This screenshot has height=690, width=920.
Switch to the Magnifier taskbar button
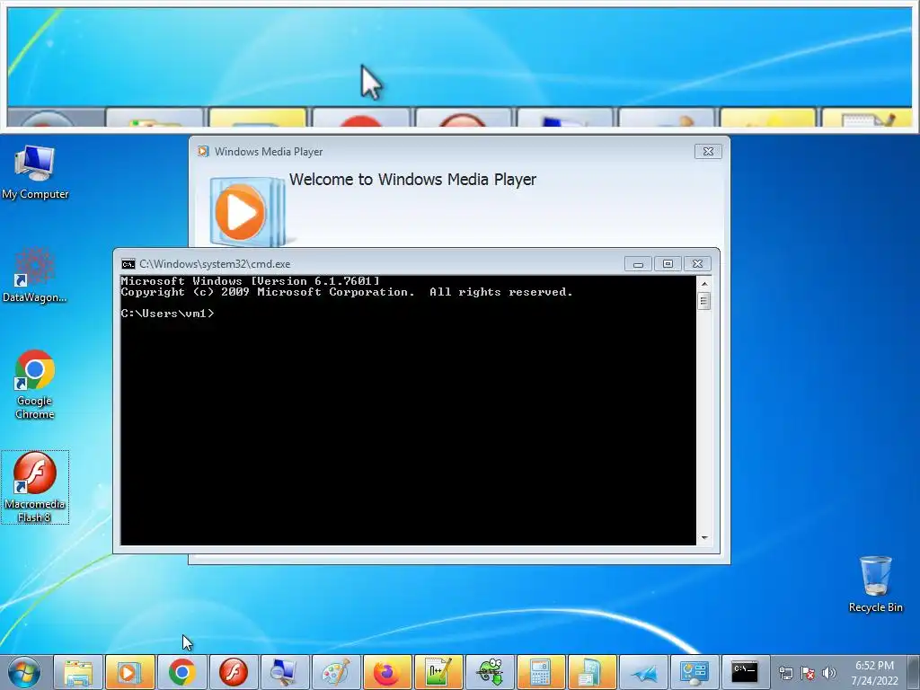tap(285, 672)
